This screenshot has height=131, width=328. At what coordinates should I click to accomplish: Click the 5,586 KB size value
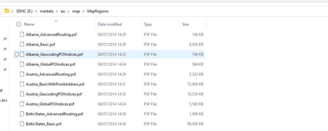coord(196,104)
